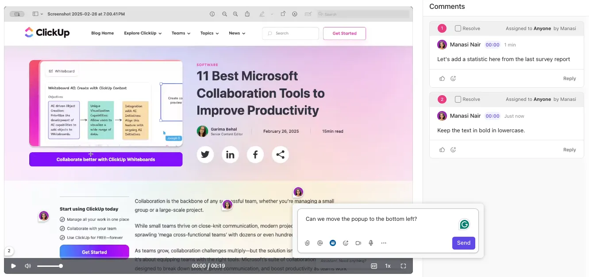Open the comment pin above the popup box
Image resolution: width=589 pixels, height=277 pixels.
point(298,192)
